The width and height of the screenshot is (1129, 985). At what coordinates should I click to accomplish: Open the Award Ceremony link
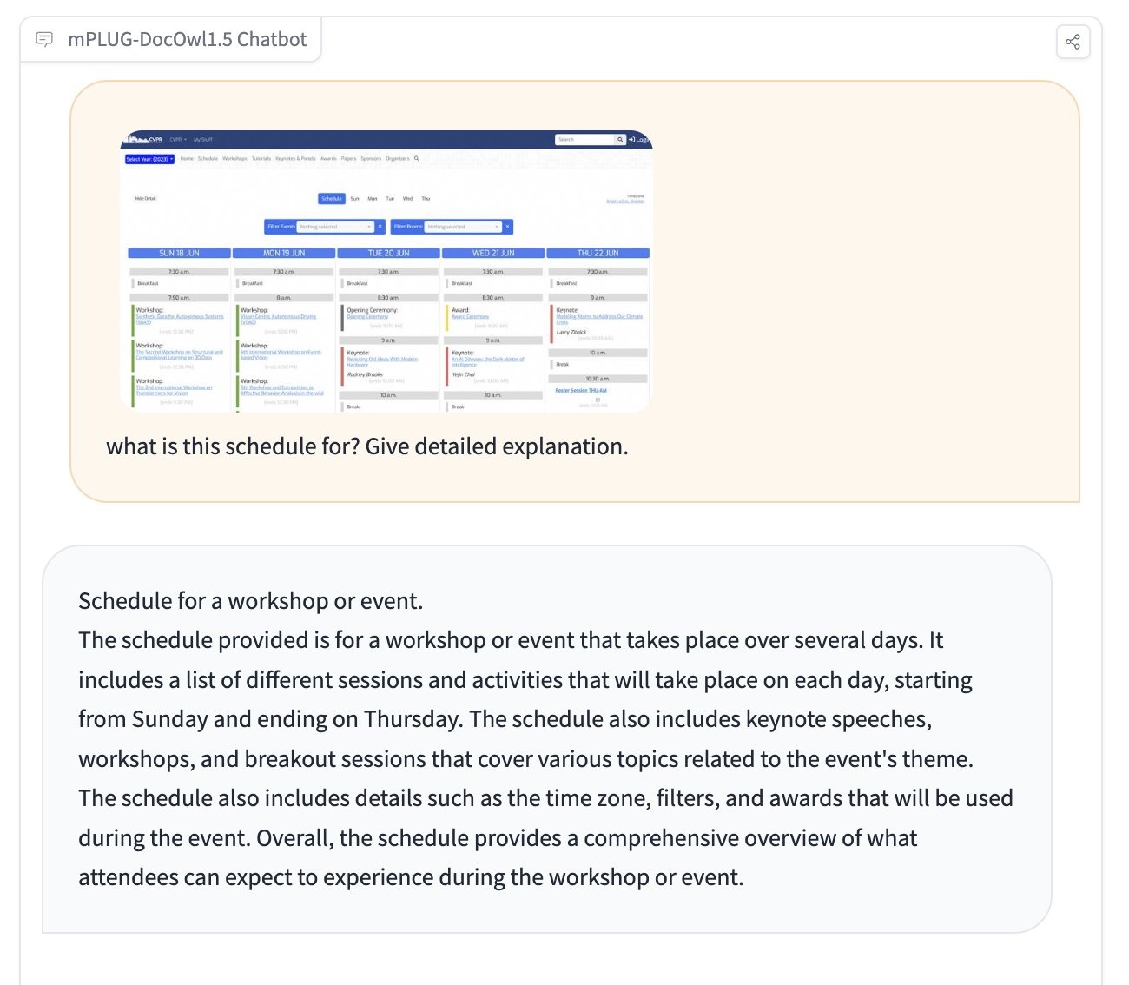coord(470,317)
